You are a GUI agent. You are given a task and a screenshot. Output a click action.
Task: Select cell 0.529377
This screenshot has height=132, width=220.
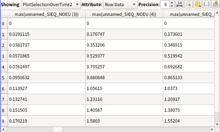click(124, 56)
